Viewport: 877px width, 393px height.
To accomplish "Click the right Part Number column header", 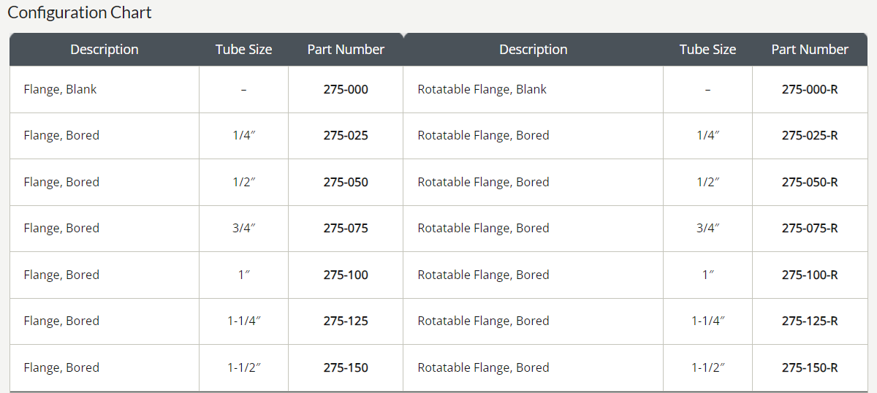I will point(810,50).
